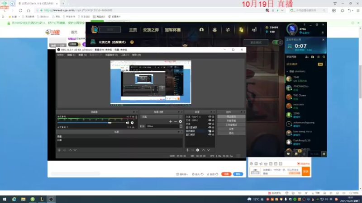362x203 pixels.
Task: Open mixer gear settings next to speaker icon
Action: click(x=132, y=123)
